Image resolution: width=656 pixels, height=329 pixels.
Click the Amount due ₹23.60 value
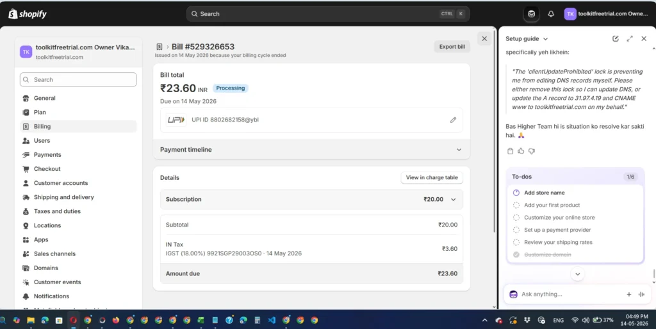point(448,273)
